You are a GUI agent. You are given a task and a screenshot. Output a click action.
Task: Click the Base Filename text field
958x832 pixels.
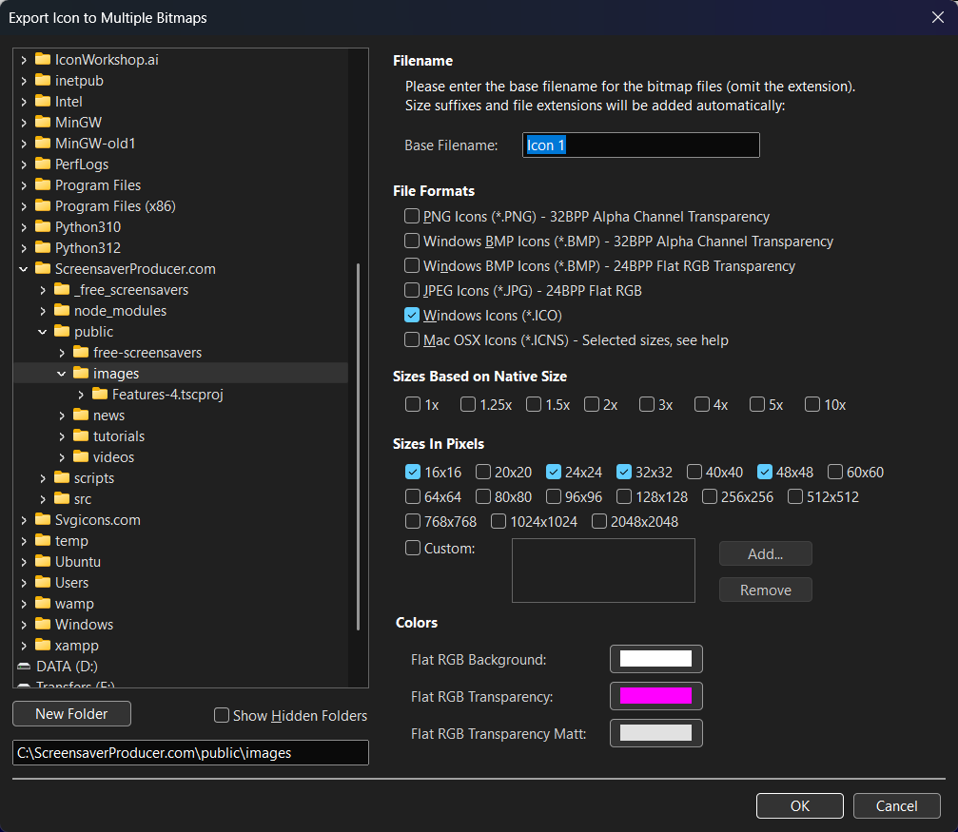click(x=640, y=145)
